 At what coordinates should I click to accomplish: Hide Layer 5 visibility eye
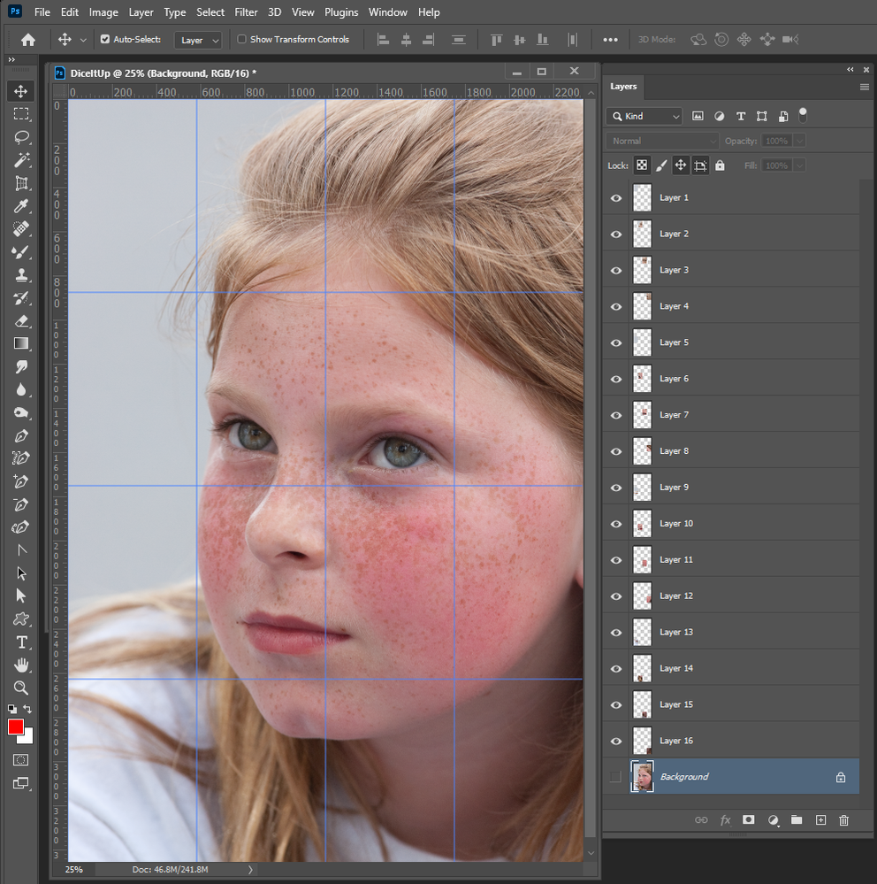coord(616,342)
